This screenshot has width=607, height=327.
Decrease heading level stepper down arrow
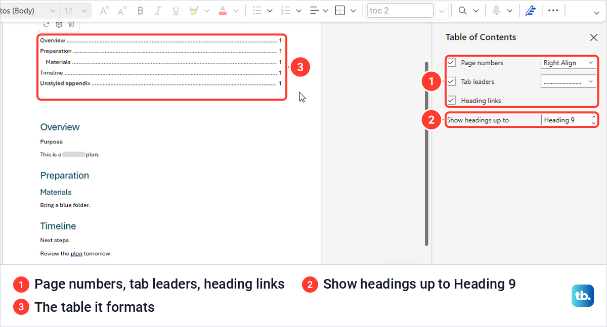593,123
